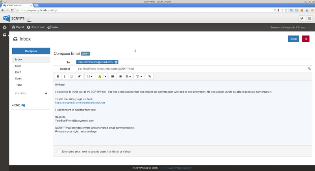
Task: Open the text style dropdown
Action: [x=139, y=76]
